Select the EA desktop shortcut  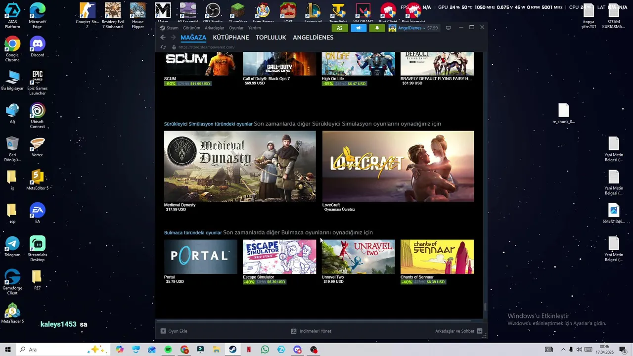point(38,214)
